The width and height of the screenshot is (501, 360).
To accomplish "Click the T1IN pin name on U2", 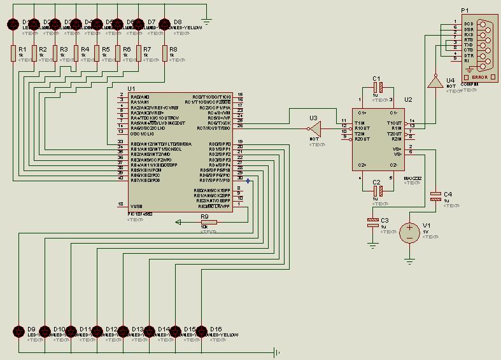I will 360,123.
